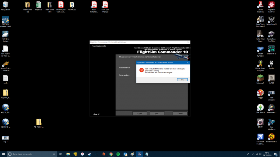Image resolution: width=280 pixels, height=157 pixels.
Task: Select the Car Mechanic desktop icon
Action: point(271,125)
